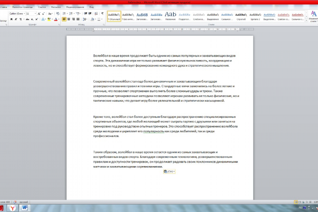
Task: Apply the Выделение style
Action: 213,16
